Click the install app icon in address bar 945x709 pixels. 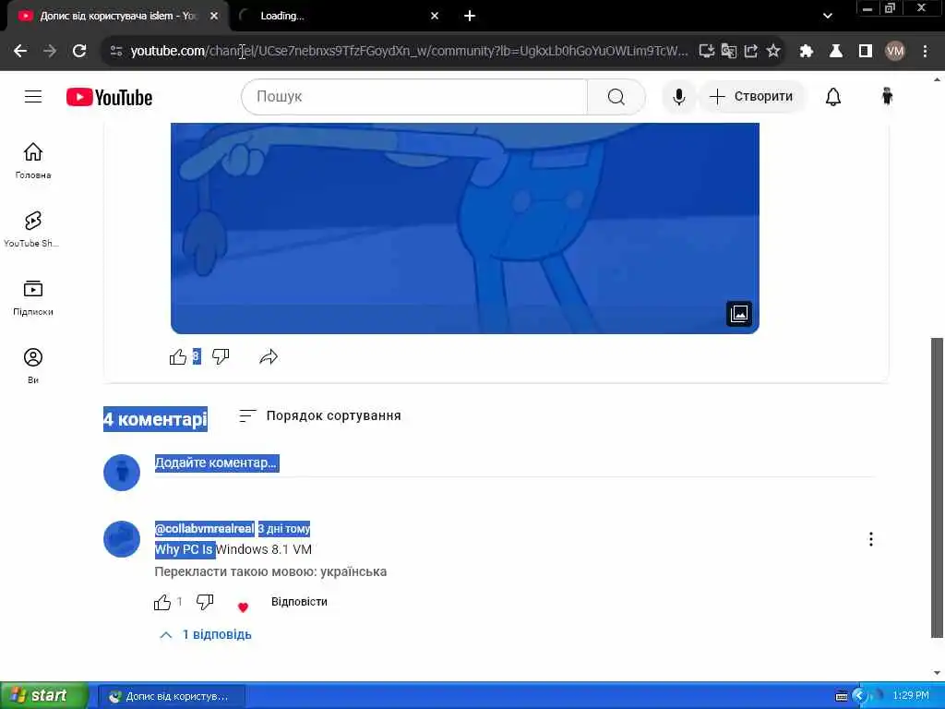[x=706, y=52]
